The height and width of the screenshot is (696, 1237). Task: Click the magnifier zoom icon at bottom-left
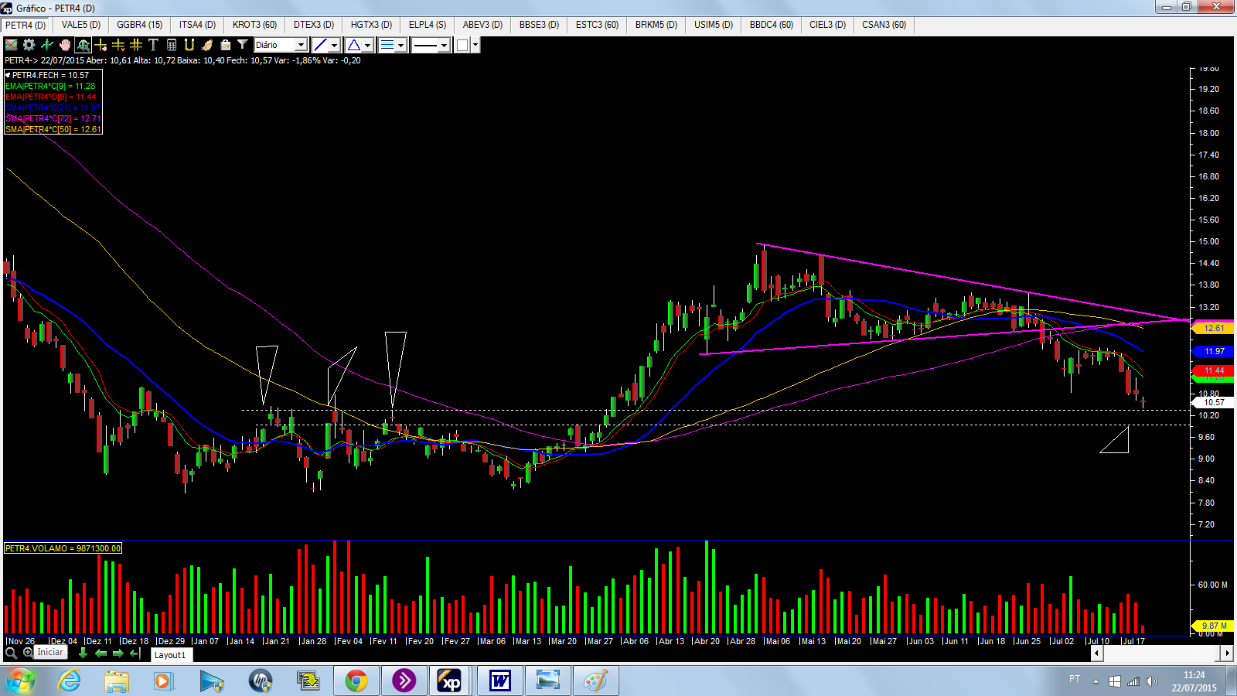tap(11, 653)
